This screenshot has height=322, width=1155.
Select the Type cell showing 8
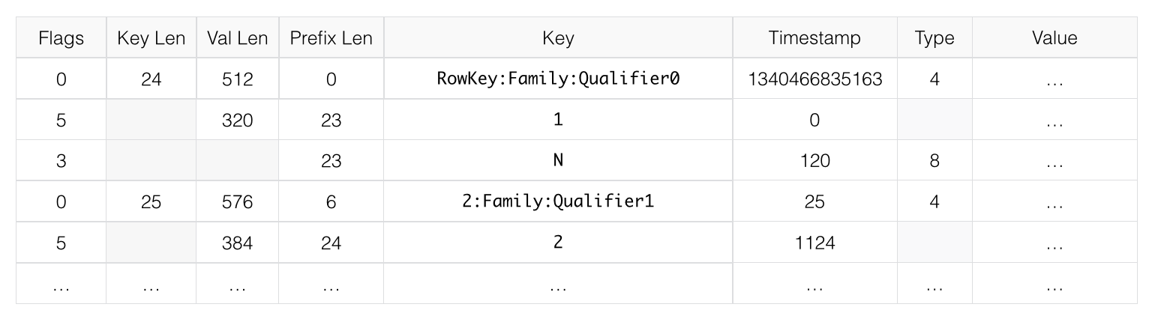(x=934, y=161)
